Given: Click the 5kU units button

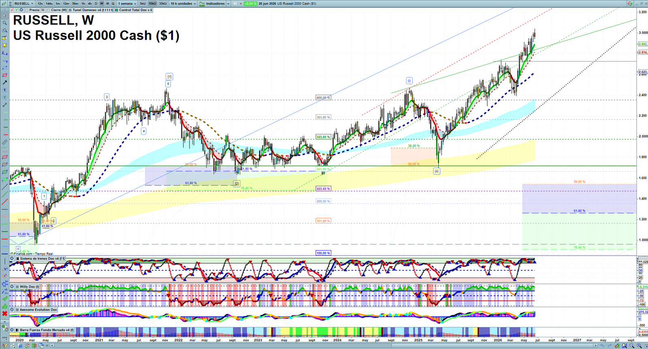Looking at the screenshot, I should [143, 4].
